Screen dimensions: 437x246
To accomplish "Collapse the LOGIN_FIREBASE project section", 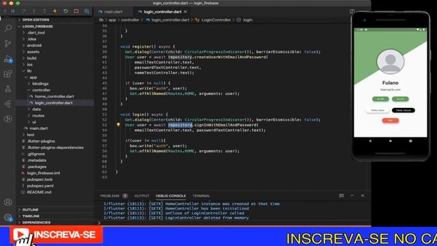I will [x=38, y=26].
